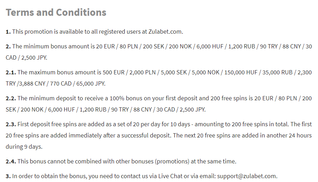Click the bold "2.1." clause label
318x182 pixels.
(11, 72)
